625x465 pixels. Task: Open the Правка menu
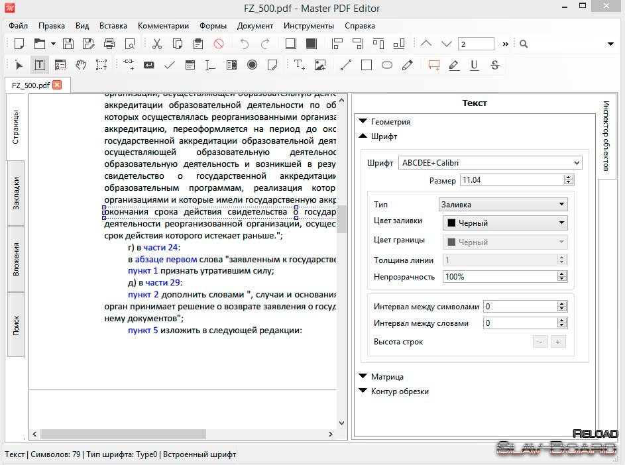pyautogui.click(x=52, y=26)
